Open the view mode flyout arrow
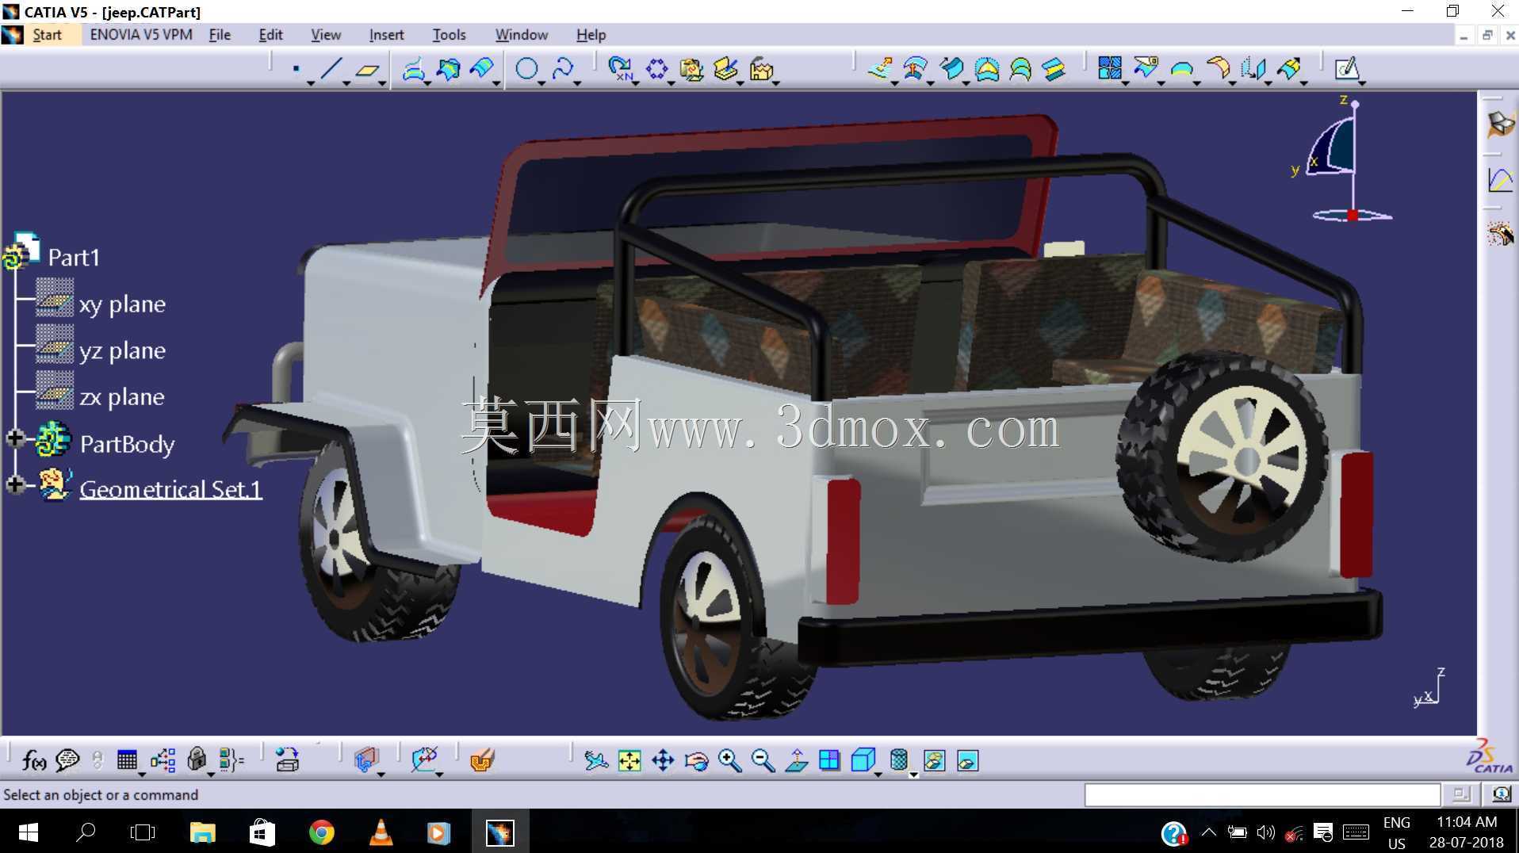This screenshot has width=1519, height=853. [x=913, y=775]
